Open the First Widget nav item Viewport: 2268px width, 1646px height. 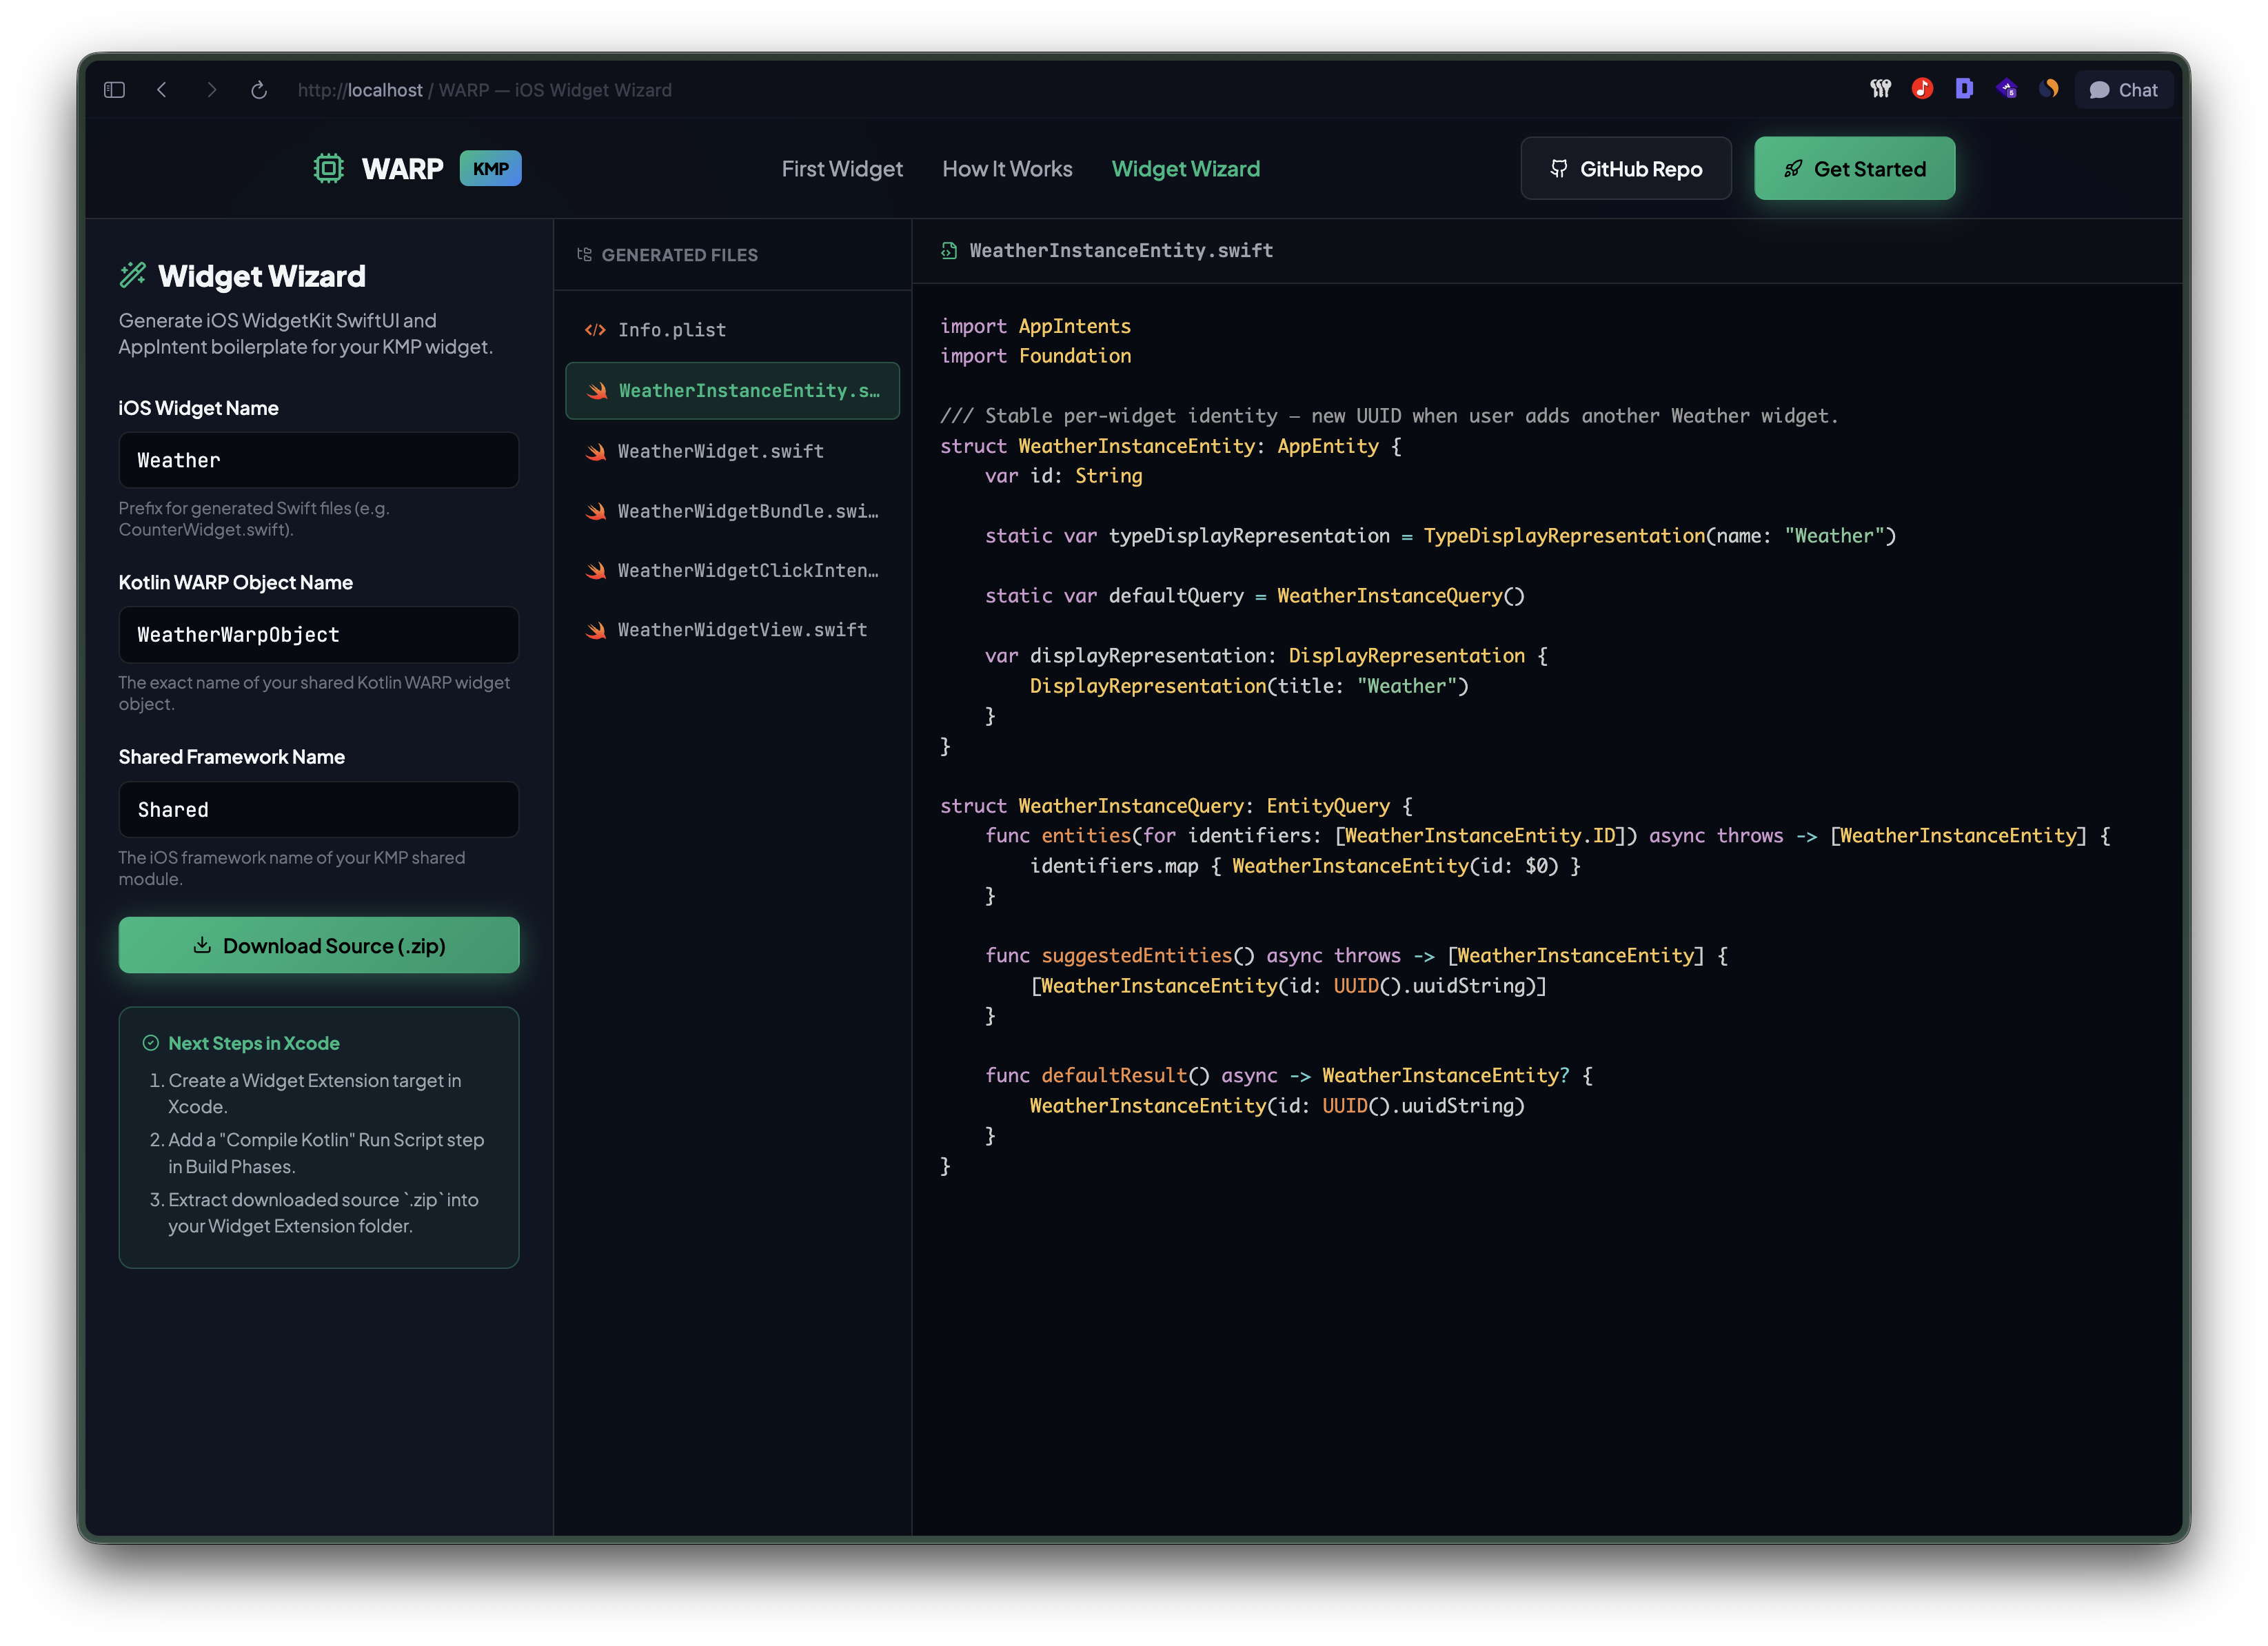coord(842,169)
